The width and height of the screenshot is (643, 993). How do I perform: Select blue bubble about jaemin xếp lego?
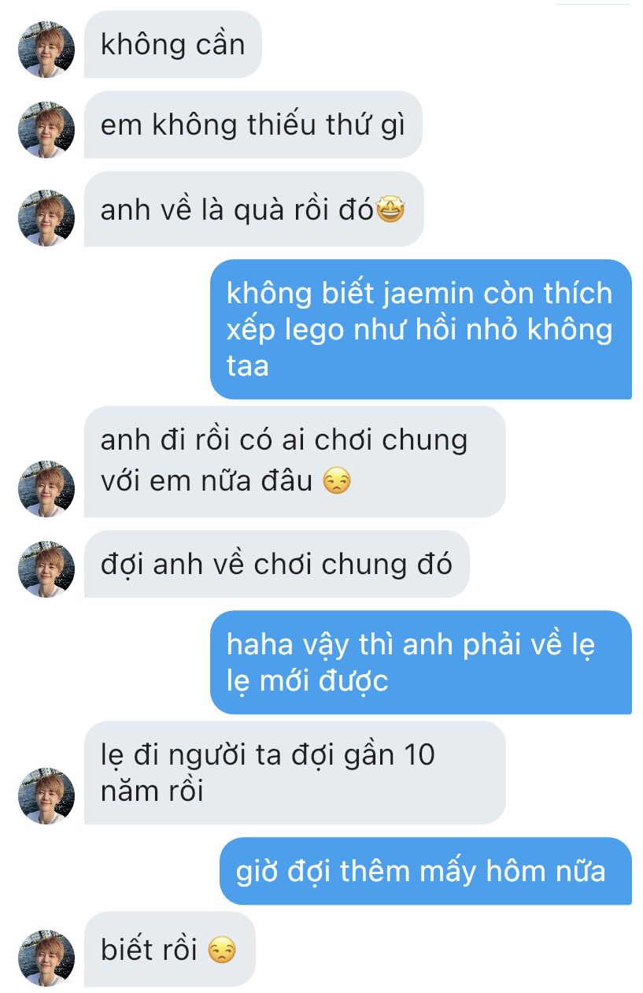click(x=421, y=329)
